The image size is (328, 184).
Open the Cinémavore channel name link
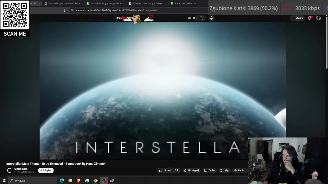tap(21, 169)
